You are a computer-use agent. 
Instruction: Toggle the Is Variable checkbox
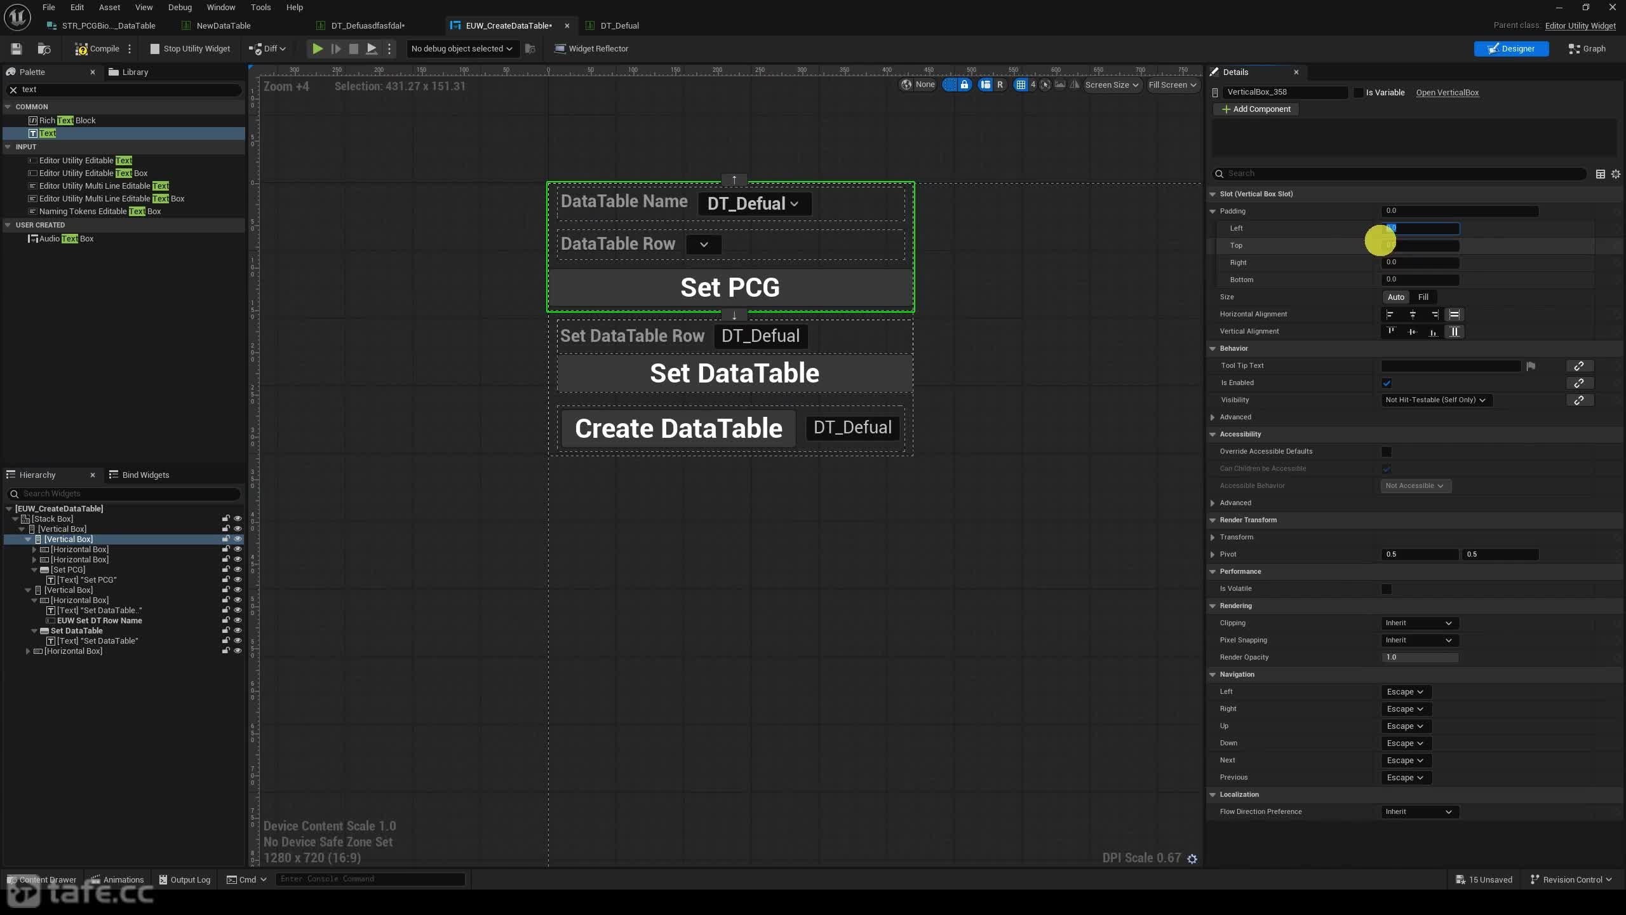click(x=1359, y=93)
